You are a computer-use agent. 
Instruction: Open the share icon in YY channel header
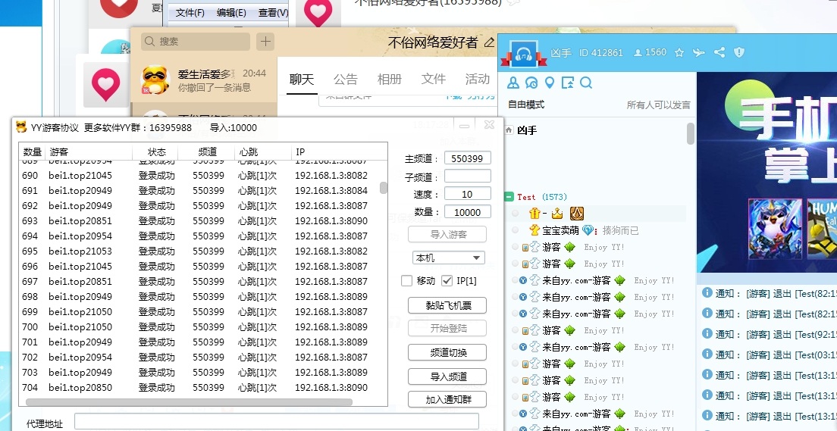[719, 52]
